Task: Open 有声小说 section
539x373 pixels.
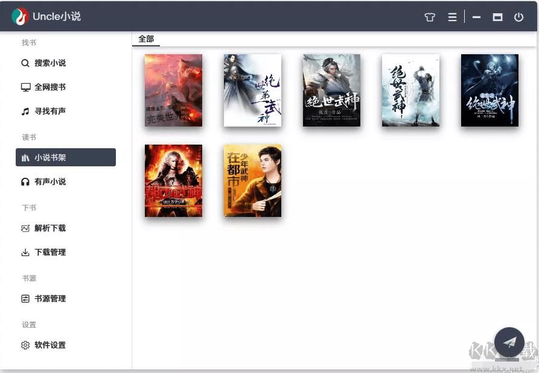Action: [66, 181]
